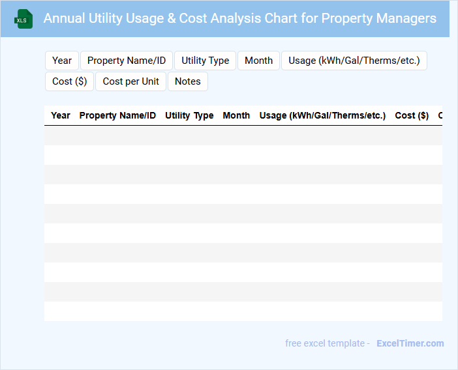Click the Property Name/ID column header
Viewport: 458px width, 370px height.
point(117,115)
